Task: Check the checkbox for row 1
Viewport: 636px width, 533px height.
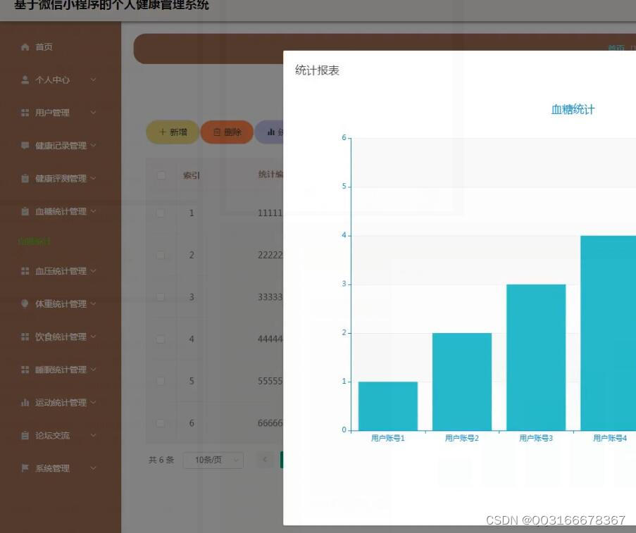Action: coord(161,213)
